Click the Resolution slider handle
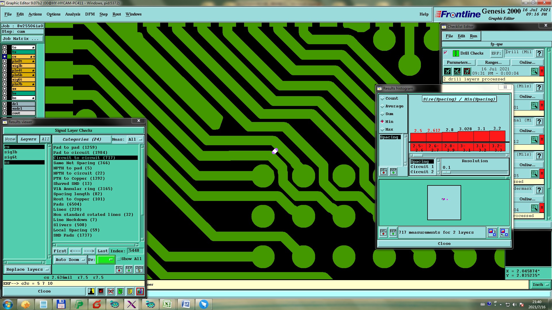The width and height of the screenshot is (552, 310). [446, 173]
